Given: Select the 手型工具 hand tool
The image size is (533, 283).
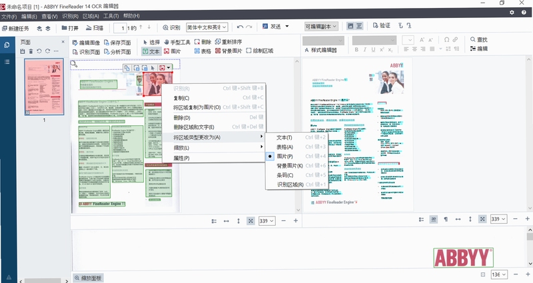Looking at the screenshot, I should (x=177, y=42).
